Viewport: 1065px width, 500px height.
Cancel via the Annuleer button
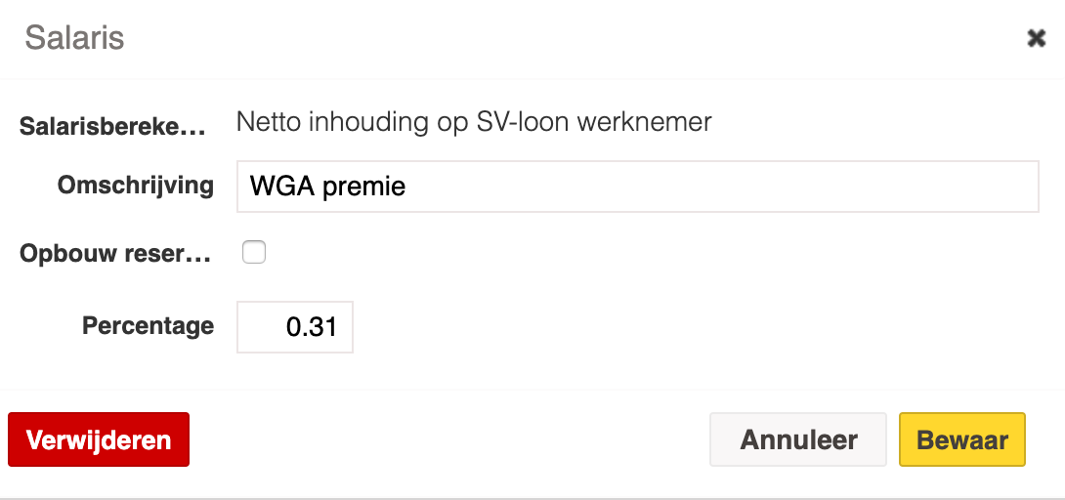click(x=797, y=439)
